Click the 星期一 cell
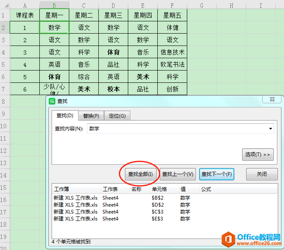 (x=54, y=15)
